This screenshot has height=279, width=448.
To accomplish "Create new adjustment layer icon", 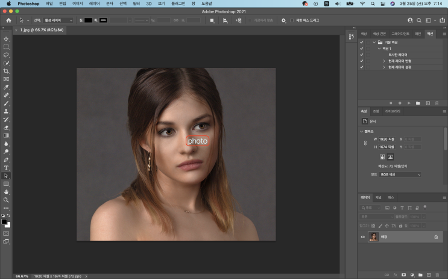I will click(x=412, y=275).
